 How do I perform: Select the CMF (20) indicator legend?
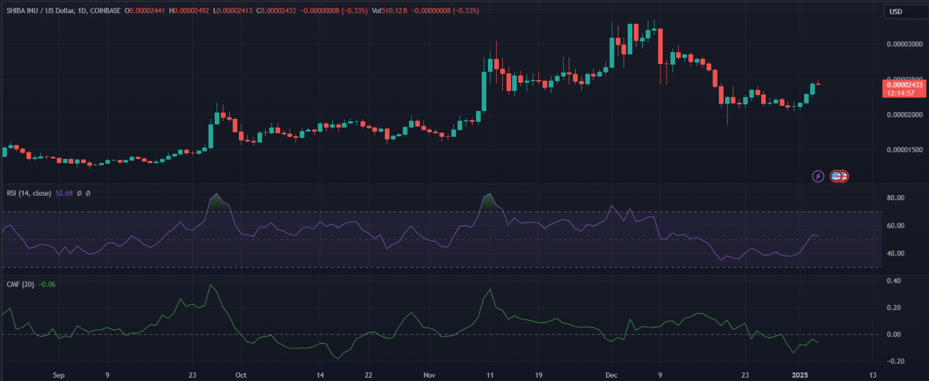tap(21, 284)
